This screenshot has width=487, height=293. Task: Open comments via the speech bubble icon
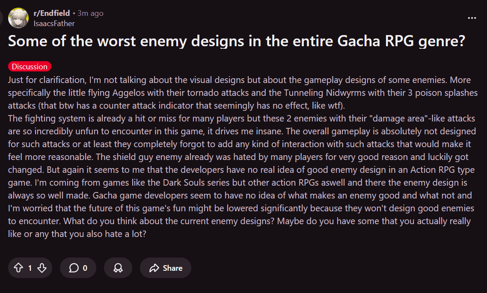[74, 268]
